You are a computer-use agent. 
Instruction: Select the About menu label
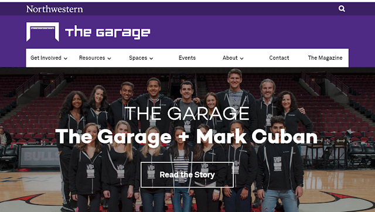coord(230,58)
